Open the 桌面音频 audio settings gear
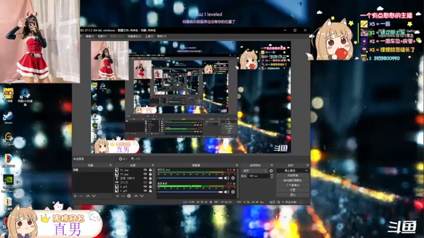 [x=233, y=192]
